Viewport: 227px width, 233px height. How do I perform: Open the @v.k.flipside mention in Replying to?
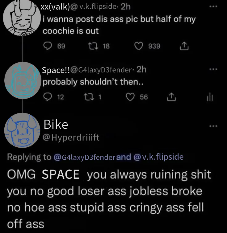pos(159,157)
